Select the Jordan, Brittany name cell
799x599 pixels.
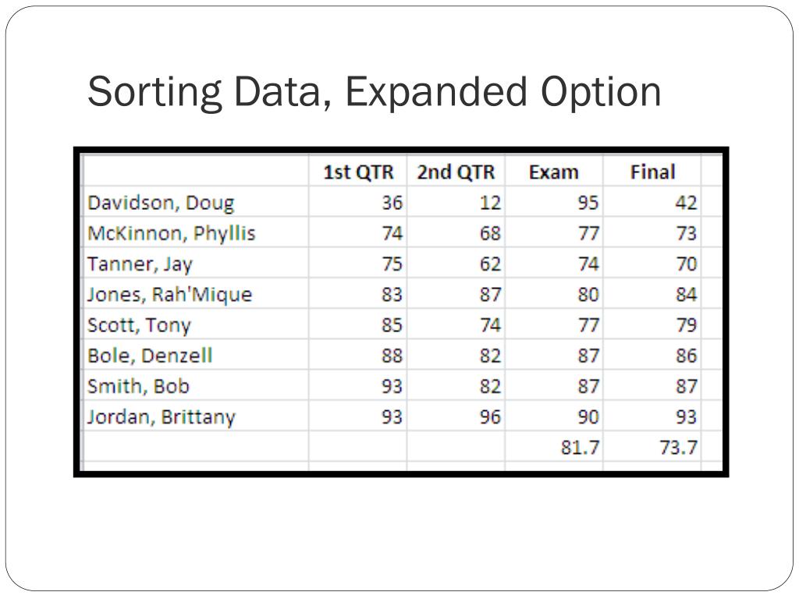tap(196, 416)
